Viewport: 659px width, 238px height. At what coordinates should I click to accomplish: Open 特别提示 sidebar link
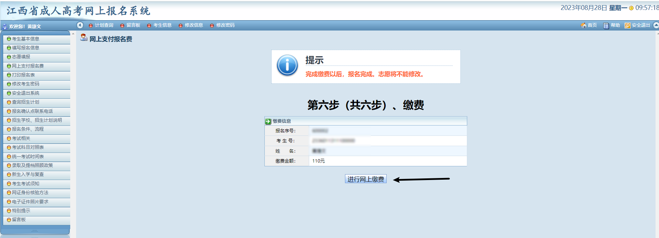pos(21,211)
